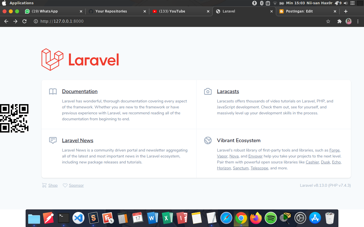The image size is (364, 227).
Task: Follow the Cashier link
Action: [x=312, y=162]
